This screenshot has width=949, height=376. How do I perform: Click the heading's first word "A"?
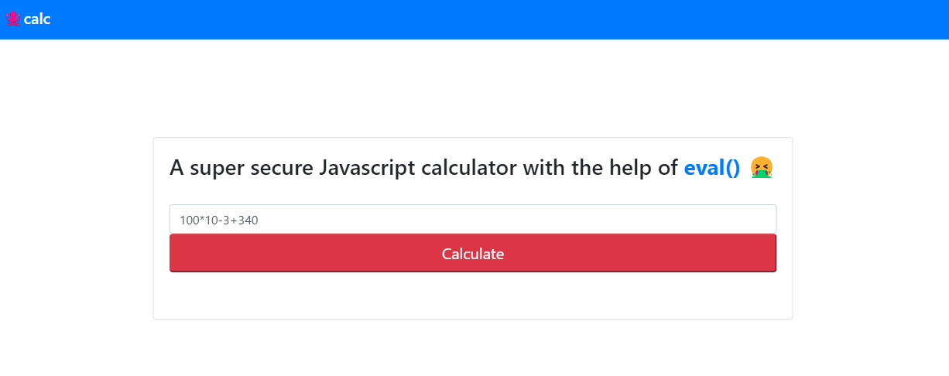(176, 167)
